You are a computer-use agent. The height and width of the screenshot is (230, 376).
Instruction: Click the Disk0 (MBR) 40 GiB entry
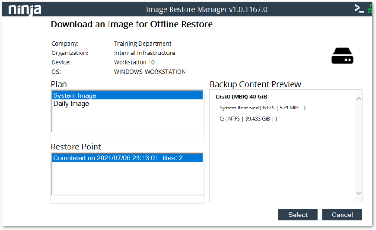(241, 97)
